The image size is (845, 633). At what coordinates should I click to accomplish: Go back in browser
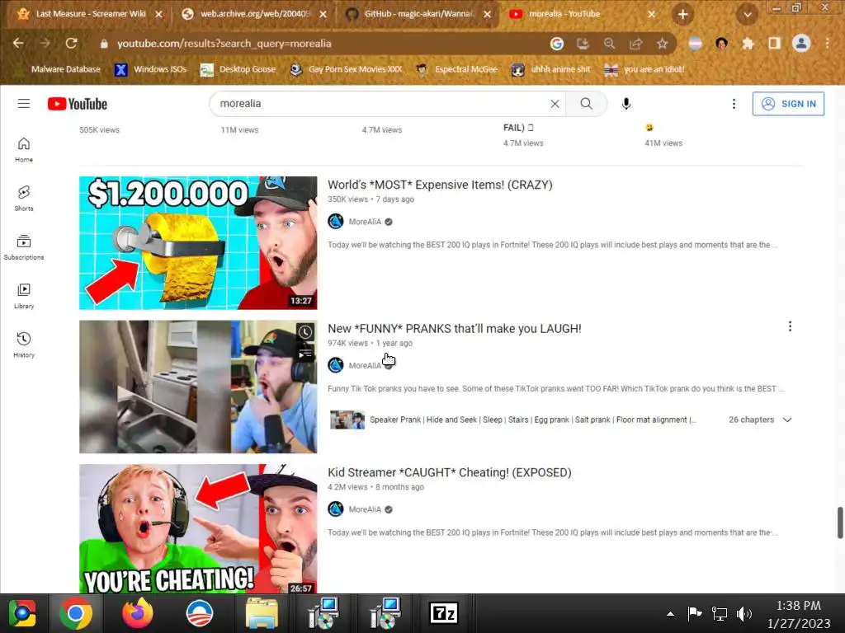point(18,43)
